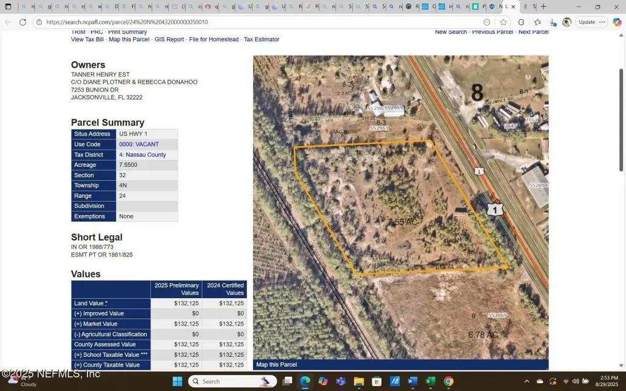Viewport: 626px width, 391px height.
Task: Go to Next Parcel
Action: click(x=533, y=32)
